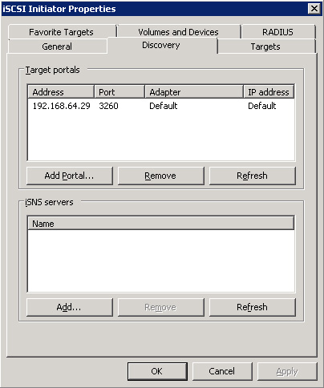Viewport: 324px width, 388px height.
Task: Sort by the Address column header
Action: coord(61,92)
